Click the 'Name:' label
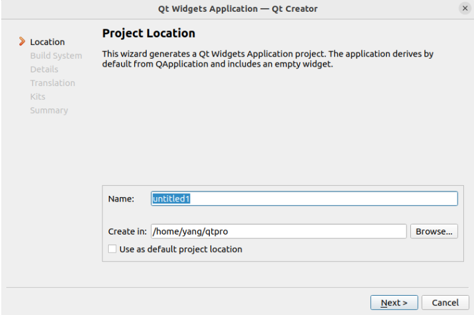The height and width of the screenshot is (315, 474). tap(121, 198)
